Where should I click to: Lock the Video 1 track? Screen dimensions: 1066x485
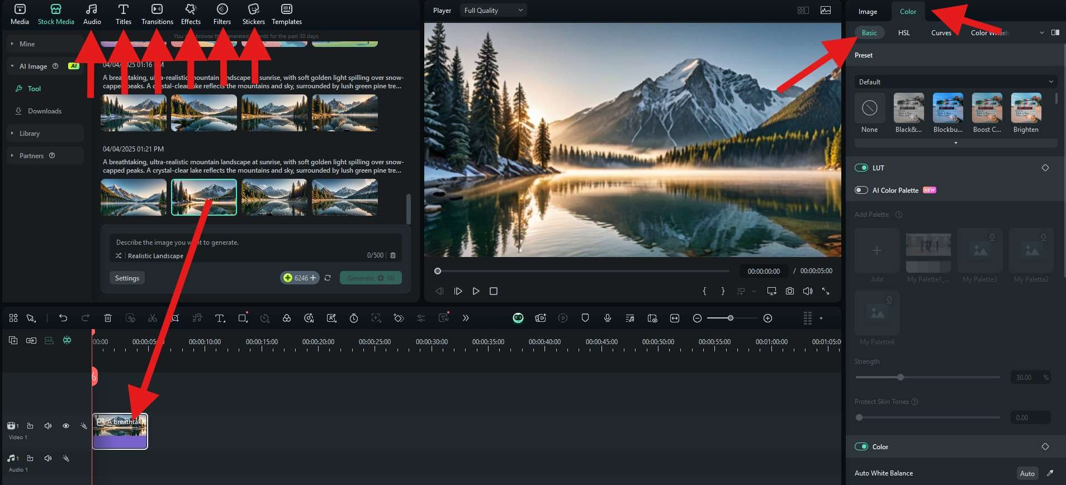(x=30, y=426)
